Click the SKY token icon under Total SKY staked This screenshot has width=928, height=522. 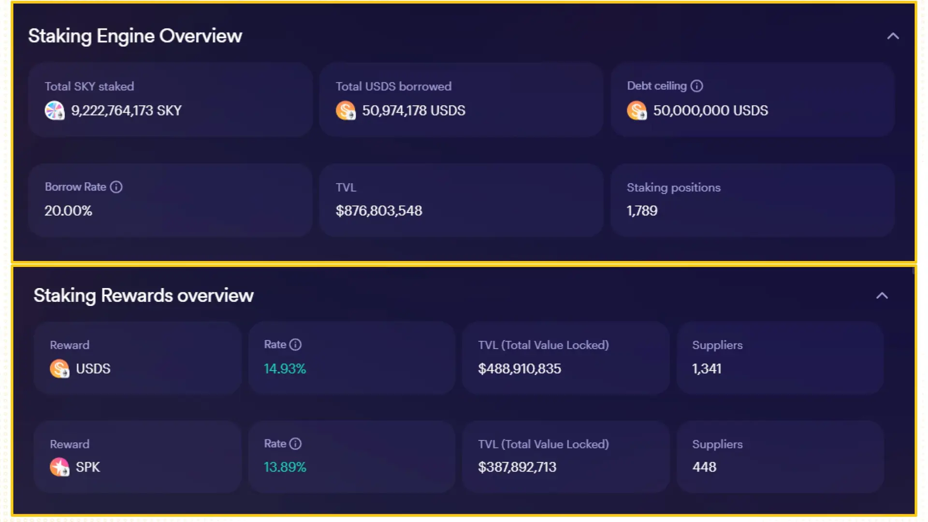point(55,111)
